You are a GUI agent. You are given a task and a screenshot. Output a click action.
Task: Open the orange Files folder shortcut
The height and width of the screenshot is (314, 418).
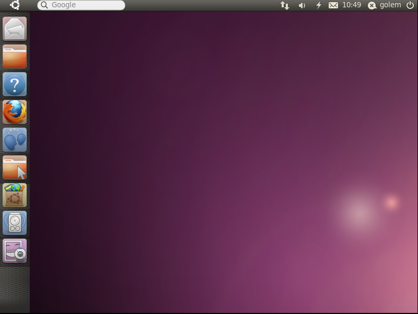(15, 57)
